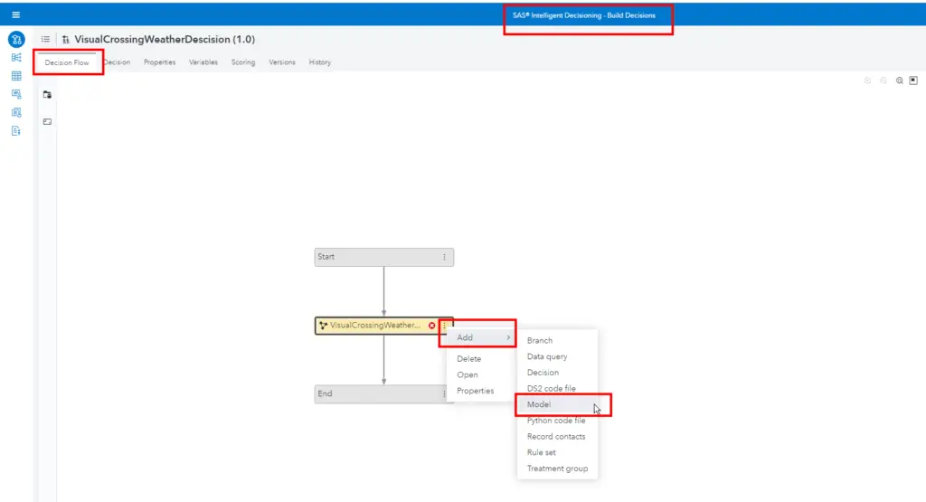
Task: Click Delete in the context menu
Action: (468, 359)
